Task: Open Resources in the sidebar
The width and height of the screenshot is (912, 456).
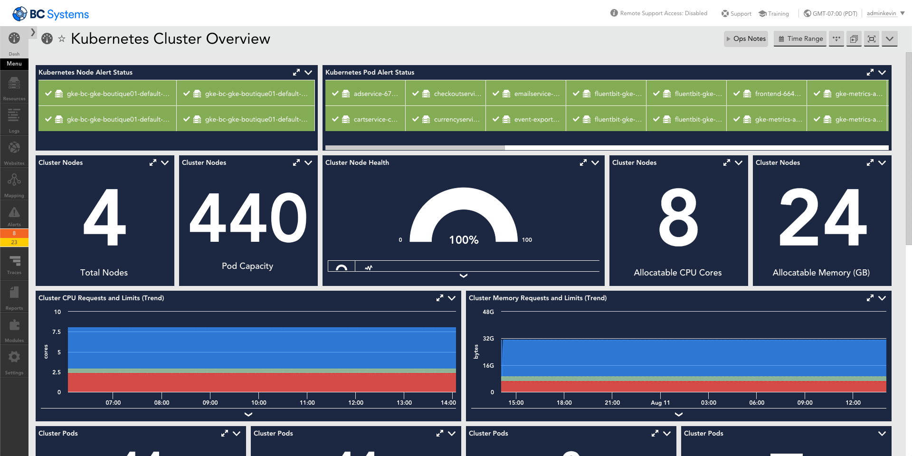Action: (x=14, y=86)
